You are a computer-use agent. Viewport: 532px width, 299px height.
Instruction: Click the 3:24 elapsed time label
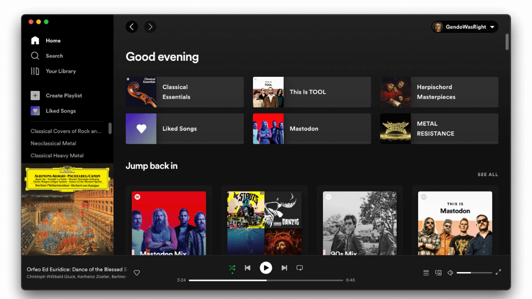(x=181, y=280)
